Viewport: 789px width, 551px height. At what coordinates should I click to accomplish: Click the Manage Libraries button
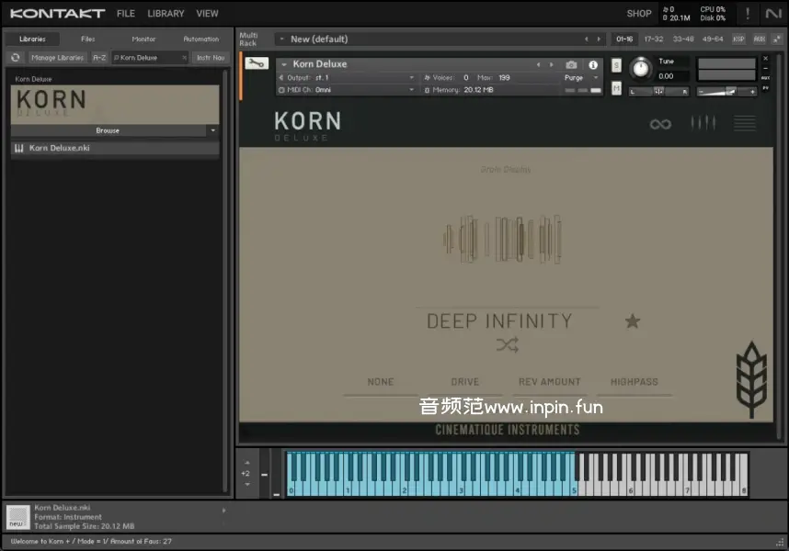57,58
